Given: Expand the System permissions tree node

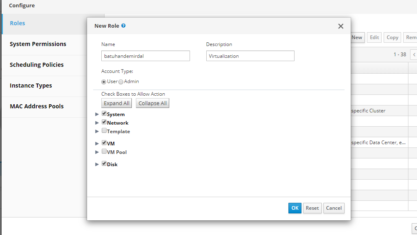Looking at the screenshot, I should pyautogui.click(x=97, y=114).
